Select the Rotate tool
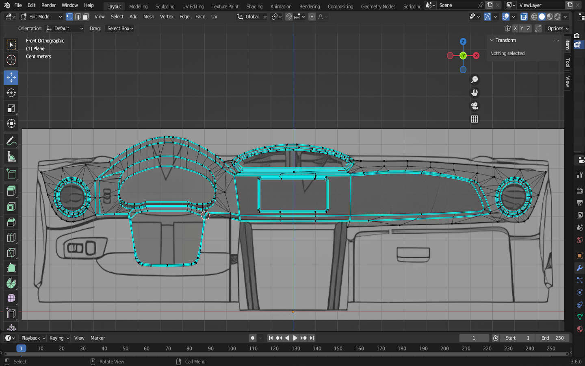Image resolution: width=585 pixels, height=366 pixels. (11, 93)
